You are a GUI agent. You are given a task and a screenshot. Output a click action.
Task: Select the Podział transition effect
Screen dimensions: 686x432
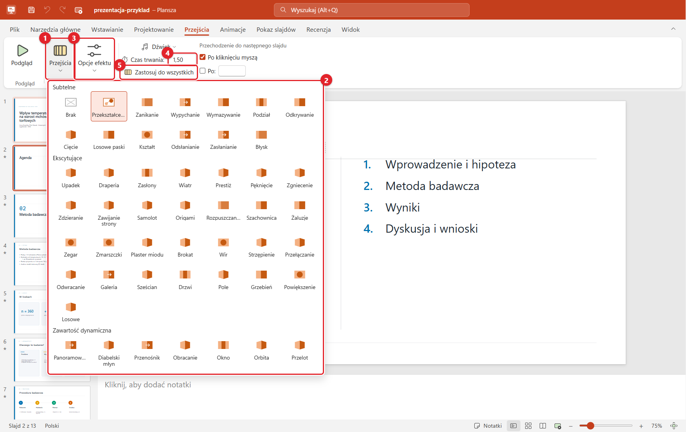point(261,107)
